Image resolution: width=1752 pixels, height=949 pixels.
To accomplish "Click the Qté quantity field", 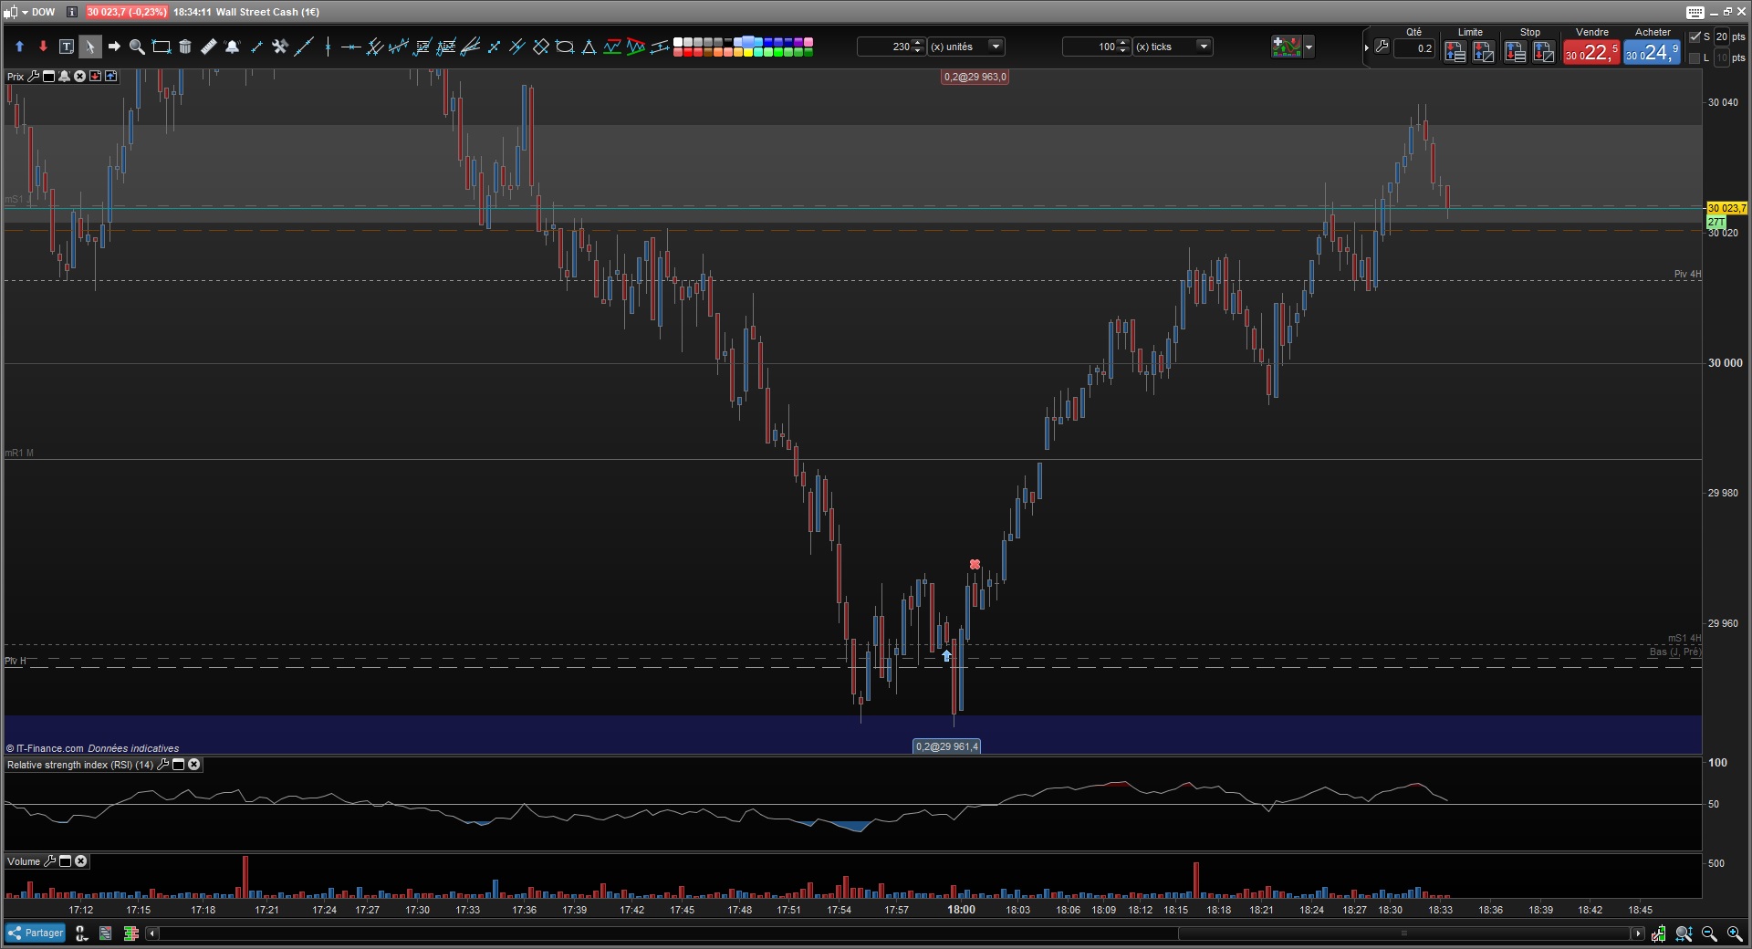I will 1414,48.
